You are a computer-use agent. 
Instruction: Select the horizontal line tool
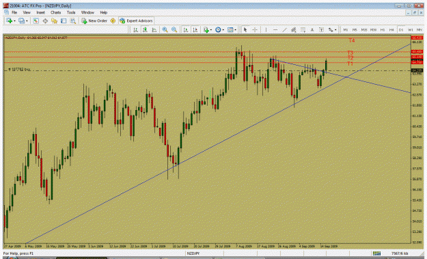coord(275,29)
